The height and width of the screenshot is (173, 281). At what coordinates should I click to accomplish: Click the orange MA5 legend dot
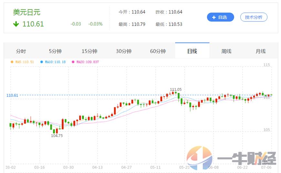pos(12,62)
